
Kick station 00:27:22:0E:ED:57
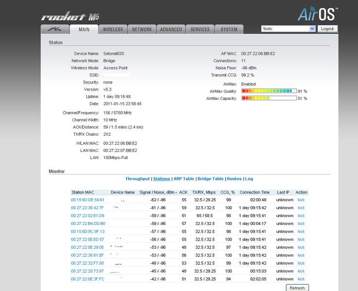[301, 240]
